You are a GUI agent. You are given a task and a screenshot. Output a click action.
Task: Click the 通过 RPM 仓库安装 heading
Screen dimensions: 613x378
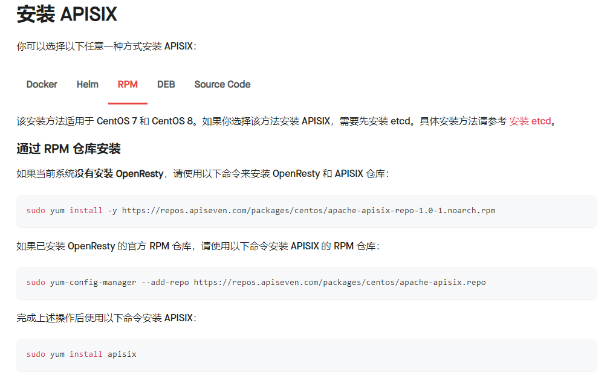pyautogui.click(x=69, y=149)
